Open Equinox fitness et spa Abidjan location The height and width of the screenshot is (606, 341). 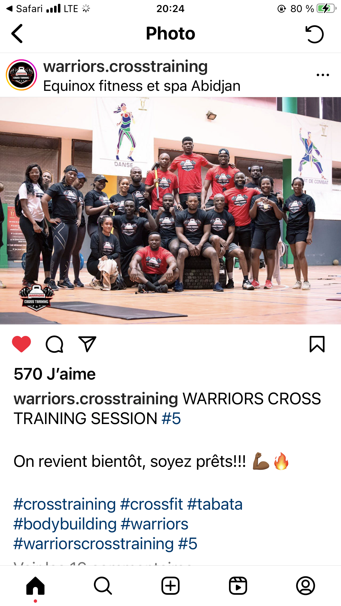point(142,86)
